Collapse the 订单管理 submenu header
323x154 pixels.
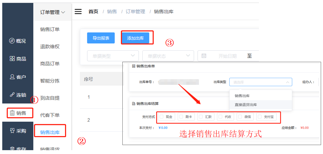pos(52,12)
